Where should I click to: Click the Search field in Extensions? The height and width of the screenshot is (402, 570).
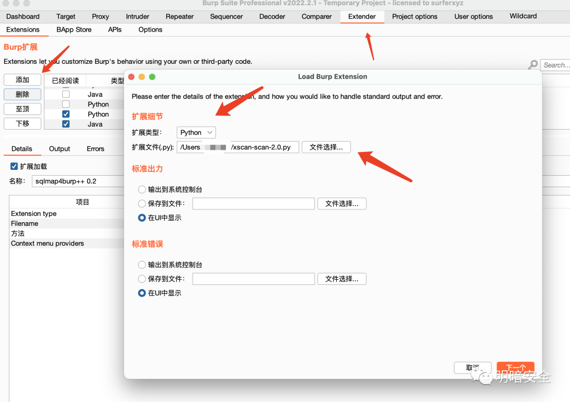[555, 65]
